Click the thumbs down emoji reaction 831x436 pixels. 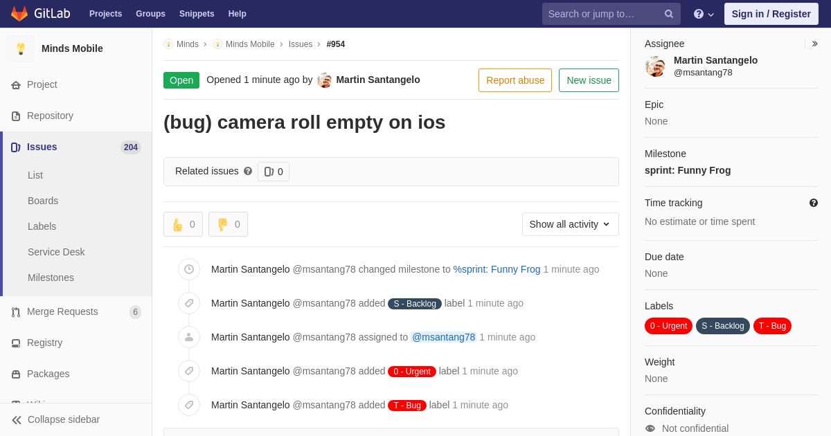(228, 224)
